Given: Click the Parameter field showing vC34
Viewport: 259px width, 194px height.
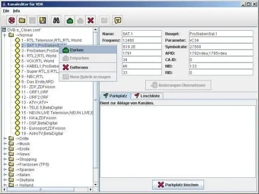Looking at the screenshot, I should [221, 40].
